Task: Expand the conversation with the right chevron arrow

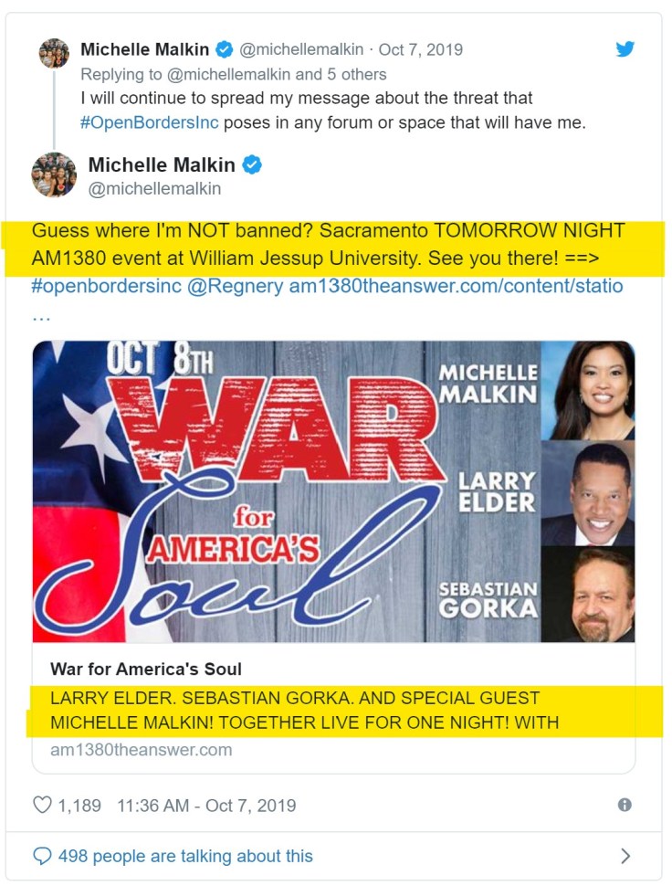Action: click(625, 856)
